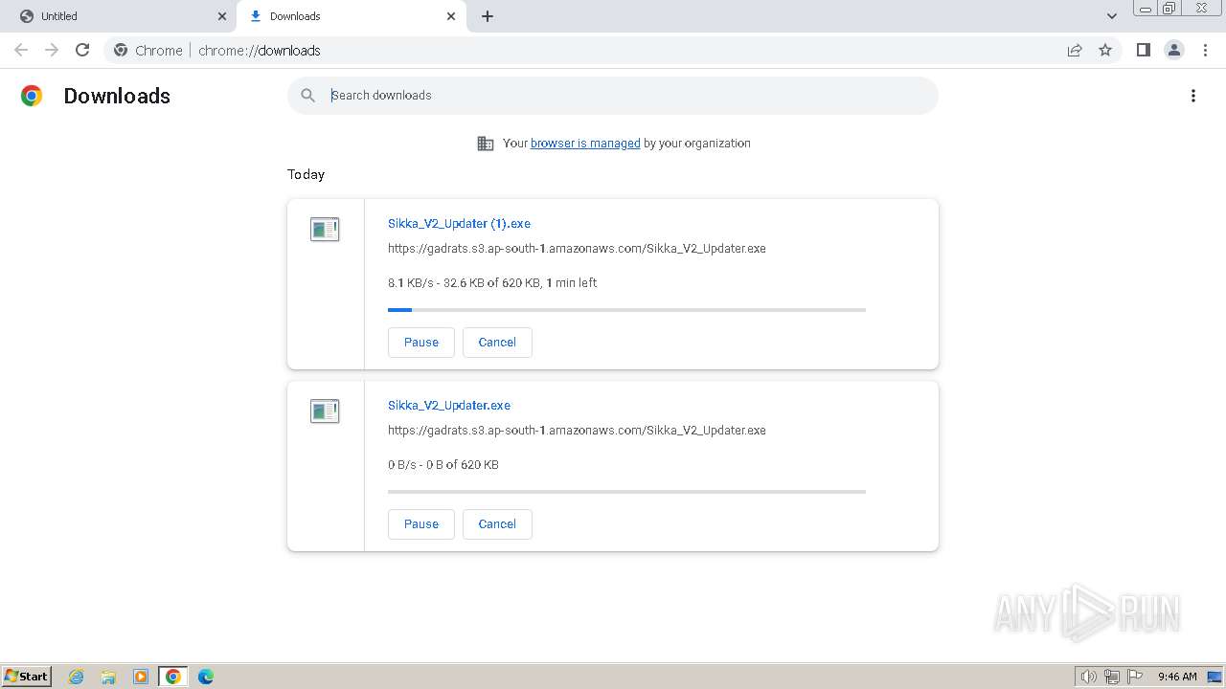Viewport: 1226px width, 689px height.
Task: Go back using the browser back arrow
Action: click(21, 50)
